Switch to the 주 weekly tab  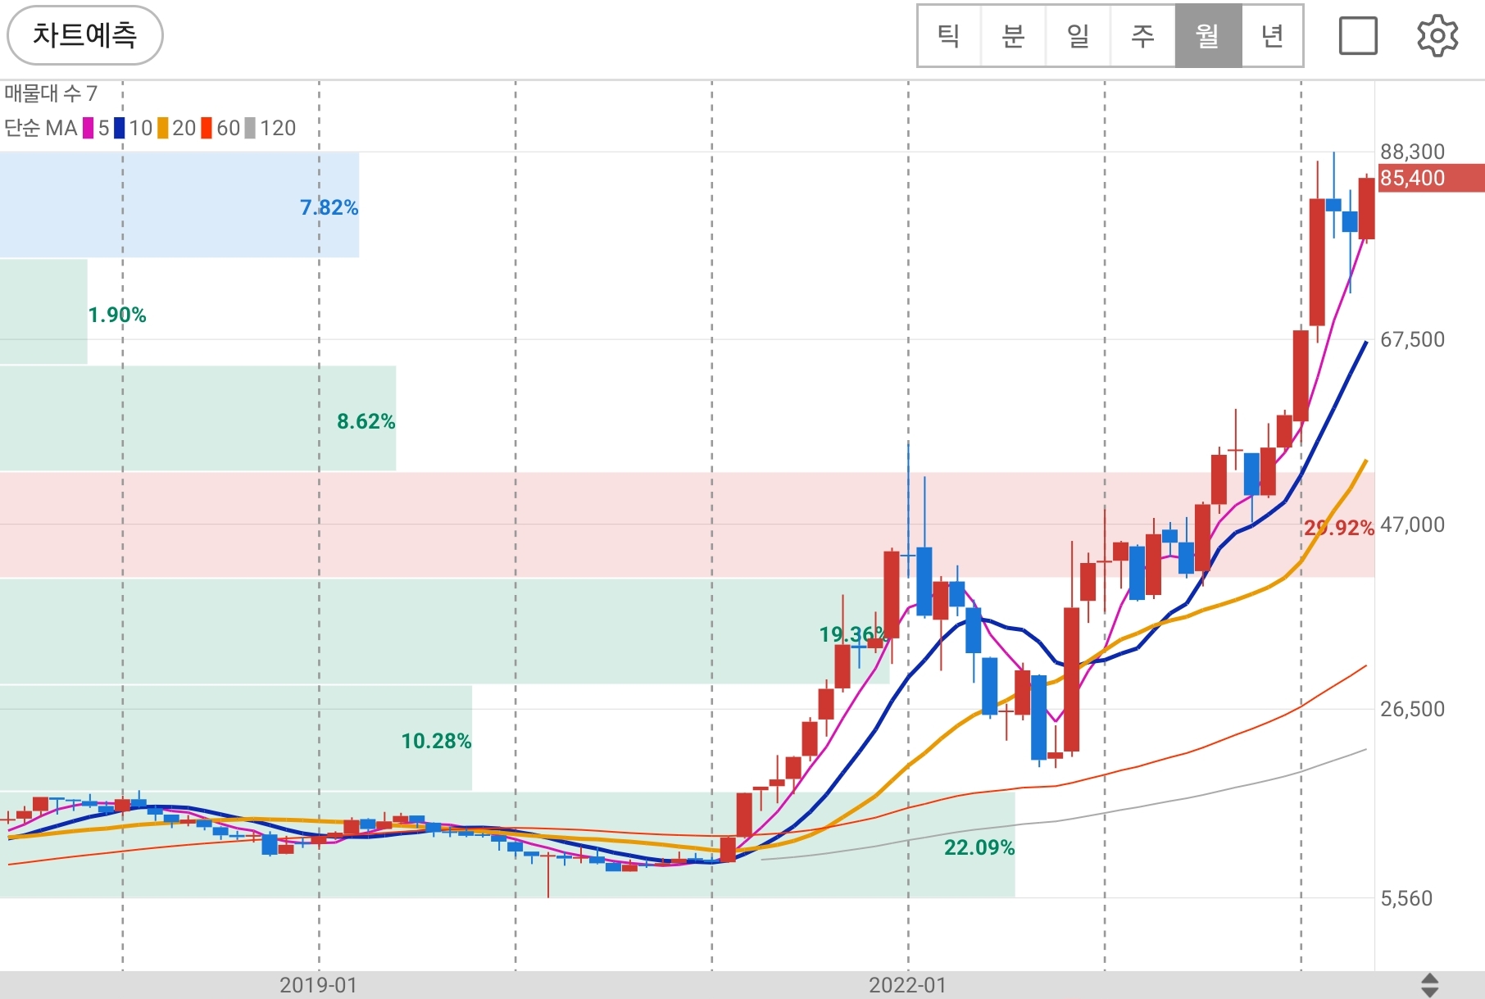pyautogui.click(x=1143, y=36)
